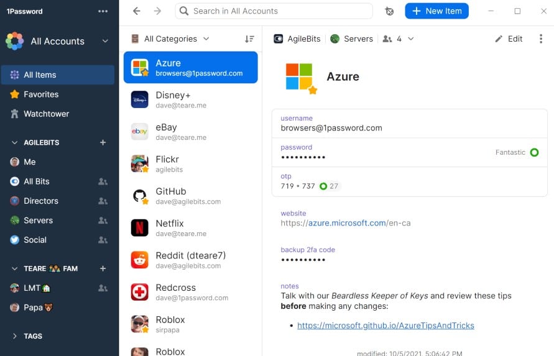The width and height of the screenshot is (554, 356).
Task: Click the Redcross icon in list
Action: point(139,292)
